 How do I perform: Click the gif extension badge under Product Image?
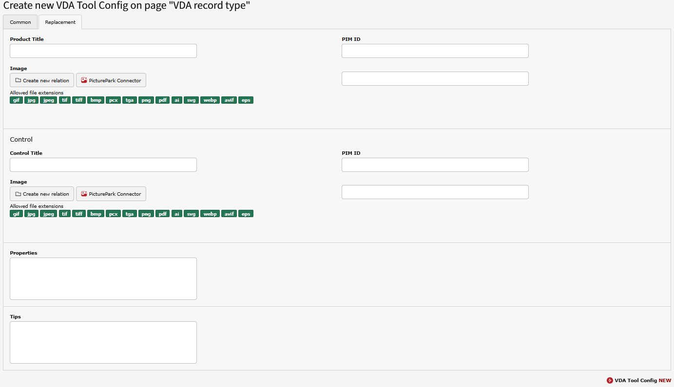tap(16, 100)
